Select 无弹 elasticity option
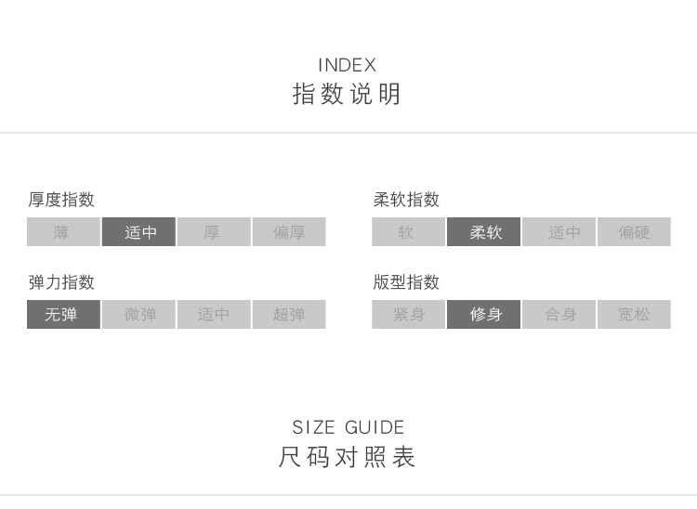 pos(63,315)
